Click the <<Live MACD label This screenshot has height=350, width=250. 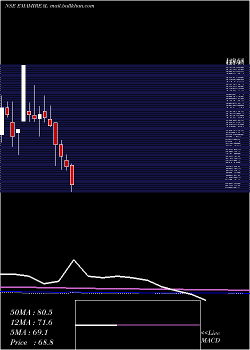coord(210,336)
